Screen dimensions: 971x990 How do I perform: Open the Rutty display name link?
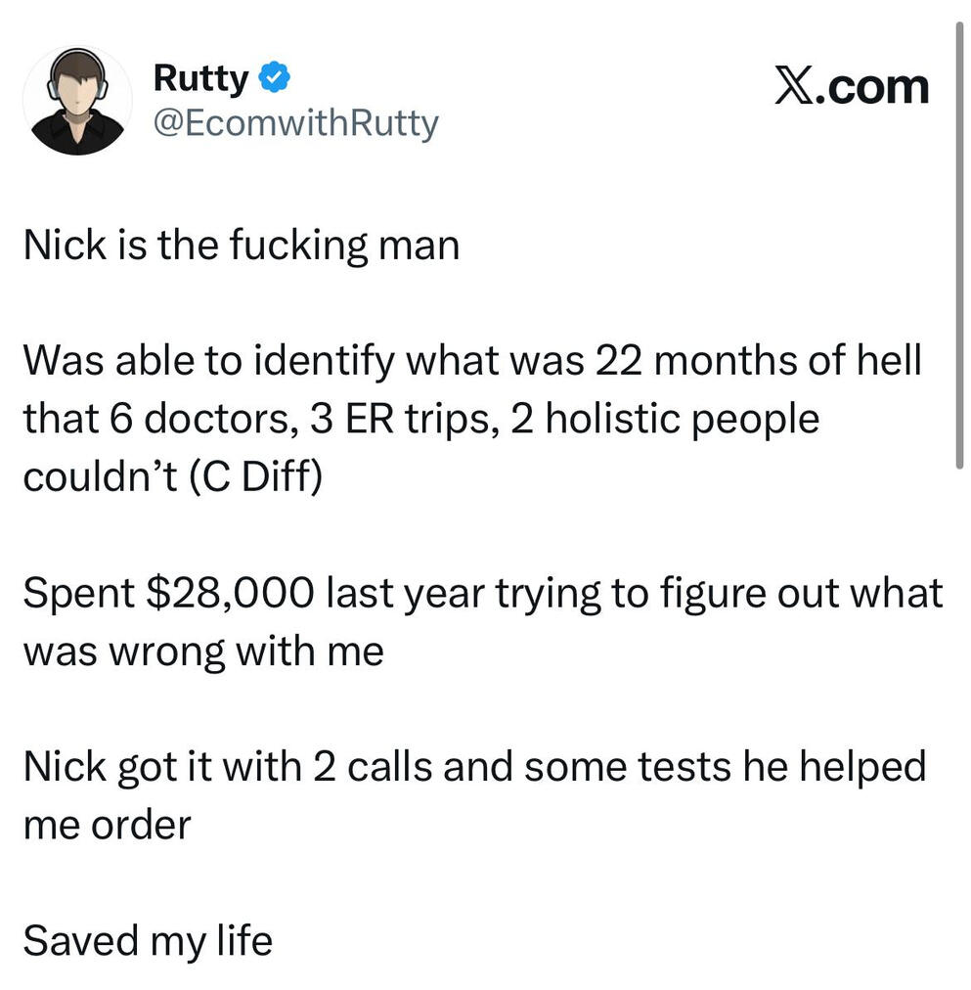tap(200, 78)
